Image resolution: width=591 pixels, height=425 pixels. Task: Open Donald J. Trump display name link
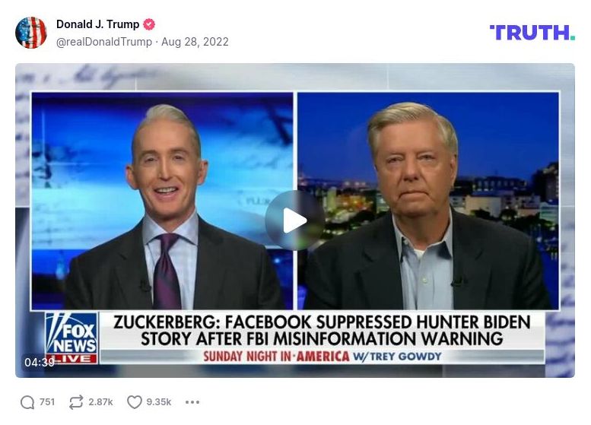click(97, 24)
